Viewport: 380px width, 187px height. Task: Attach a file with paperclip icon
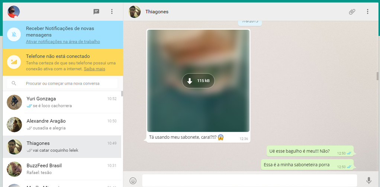(352, 12)
